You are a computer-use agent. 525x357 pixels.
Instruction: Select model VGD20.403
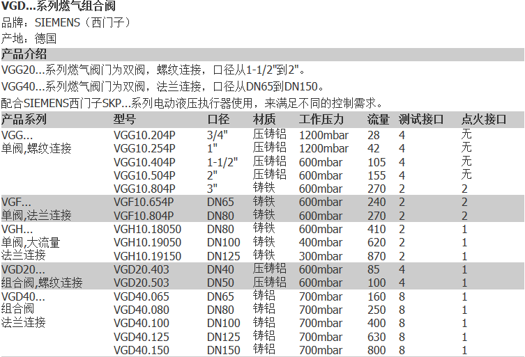coord(142,270)
